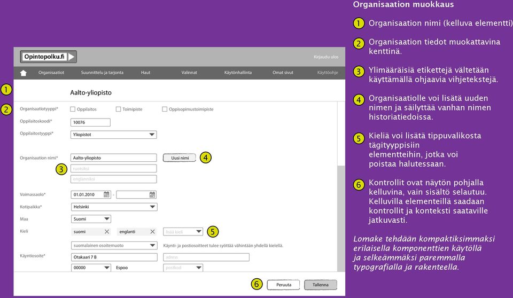Open the Käyttöohje link
513x298 pixels.
(x=328, y=73)
